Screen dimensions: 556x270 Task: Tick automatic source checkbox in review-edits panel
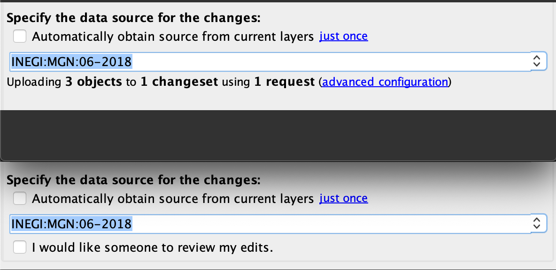tap(20, 199)
